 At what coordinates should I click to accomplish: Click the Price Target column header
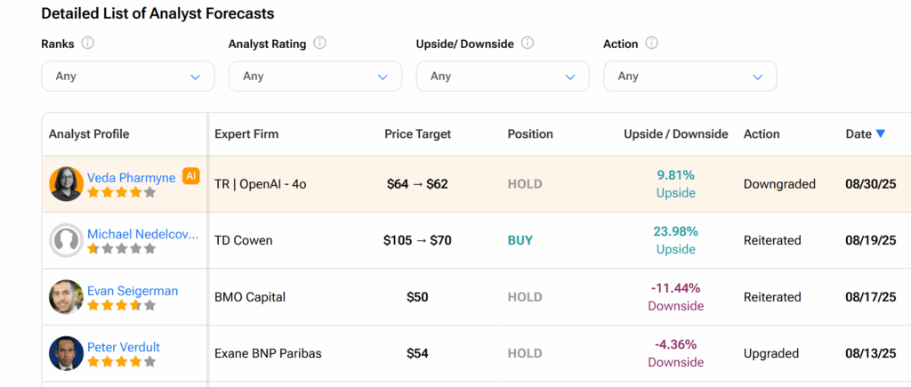click(417, 134)
